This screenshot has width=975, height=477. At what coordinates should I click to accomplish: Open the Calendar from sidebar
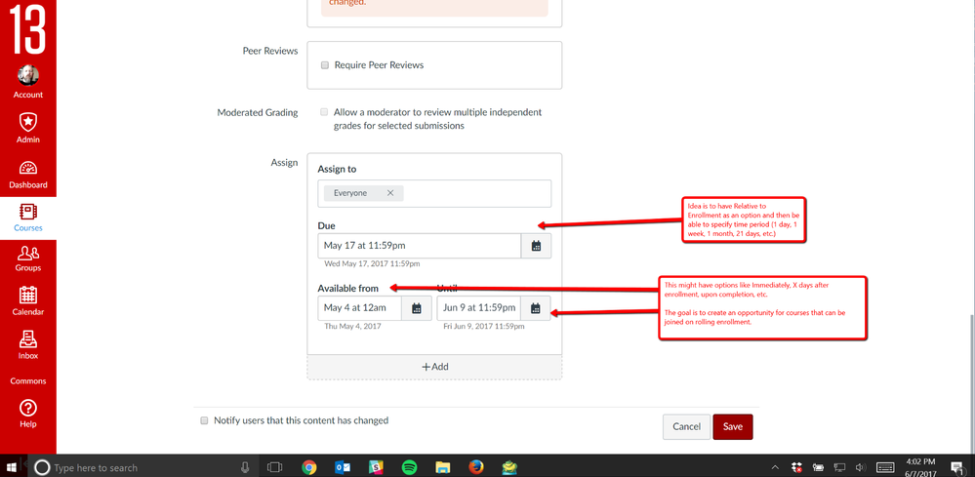[27, 300]
